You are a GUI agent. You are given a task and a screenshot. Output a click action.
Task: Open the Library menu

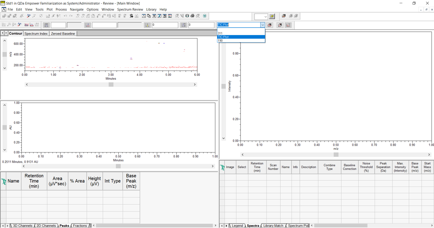[151, 9]
